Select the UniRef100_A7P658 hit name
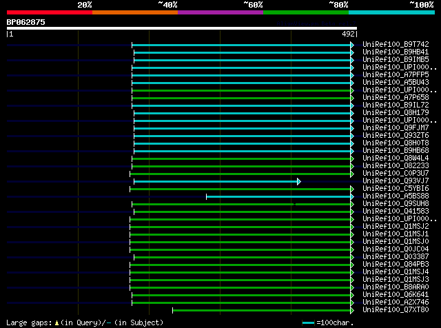The image size is (441, 328). click(x=396, y=97)
